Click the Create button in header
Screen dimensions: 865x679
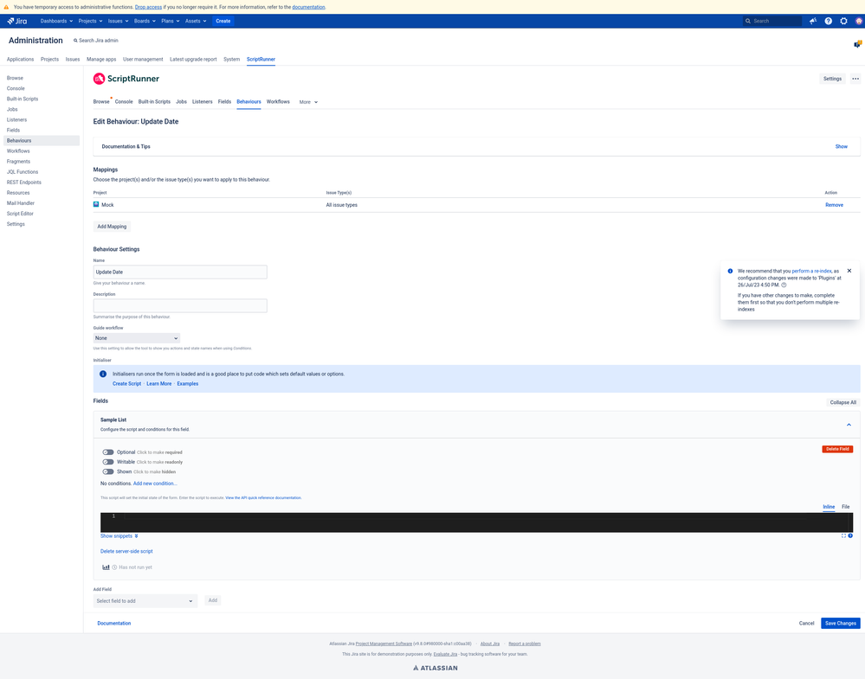[x=223, y=21]
